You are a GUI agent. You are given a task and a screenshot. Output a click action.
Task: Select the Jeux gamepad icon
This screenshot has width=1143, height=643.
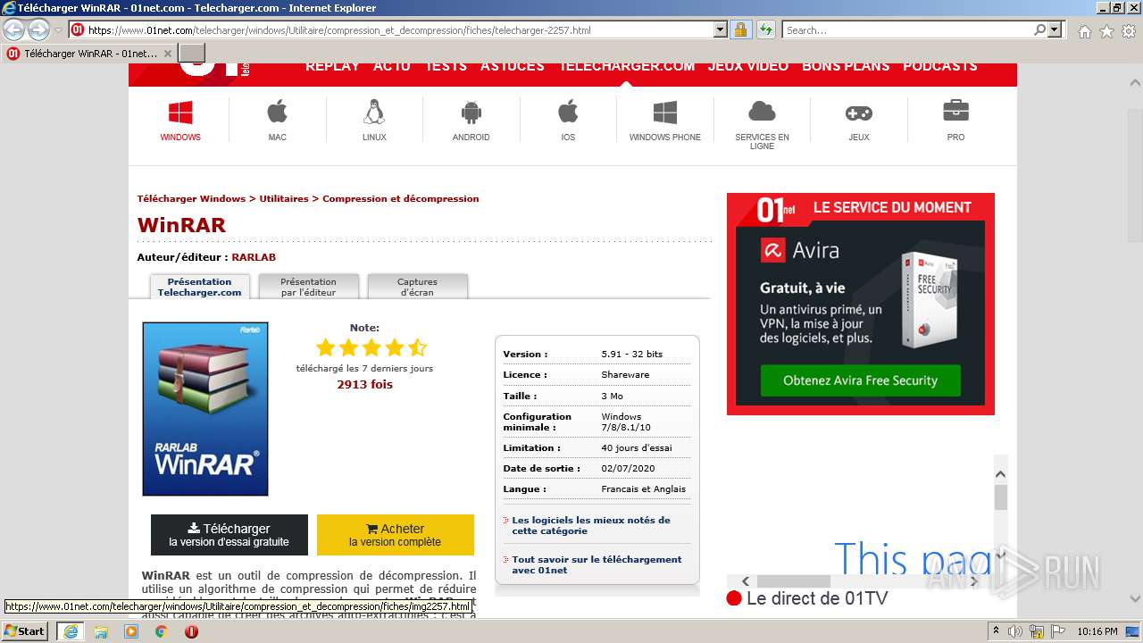859,113
